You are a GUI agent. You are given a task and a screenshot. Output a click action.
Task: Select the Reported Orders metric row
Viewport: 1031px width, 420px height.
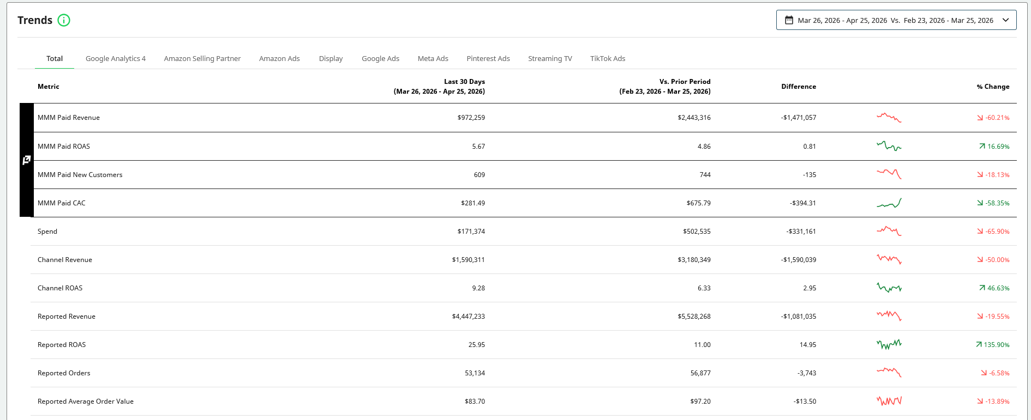click(64, 373)
